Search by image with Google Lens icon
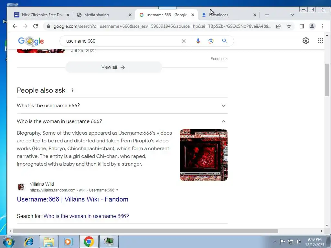331x248 pixels. point(211,41)
